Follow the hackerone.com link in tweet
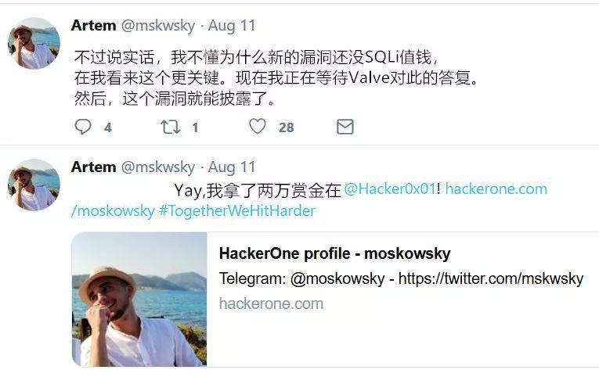The height and width of the screenshot is (384, 599). coord(496,189)
